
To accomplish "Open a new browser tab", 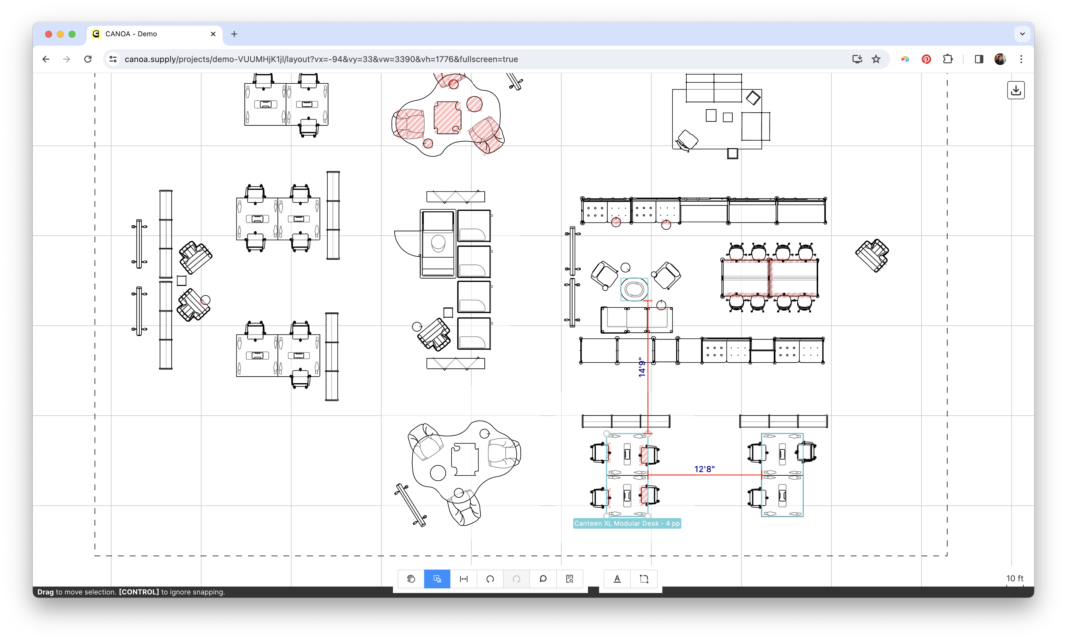I will [234, 34].
